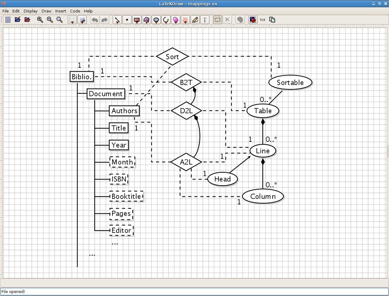Expand the line tool dropdown
This screenshot has width=389, height=296.
(x=117, y=20)
